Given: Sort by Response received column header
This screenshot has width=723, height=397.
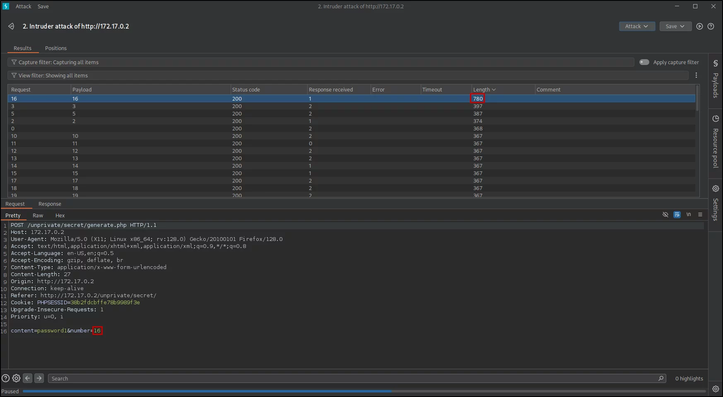Looking at the screenshot, I should tap(339, 89).
